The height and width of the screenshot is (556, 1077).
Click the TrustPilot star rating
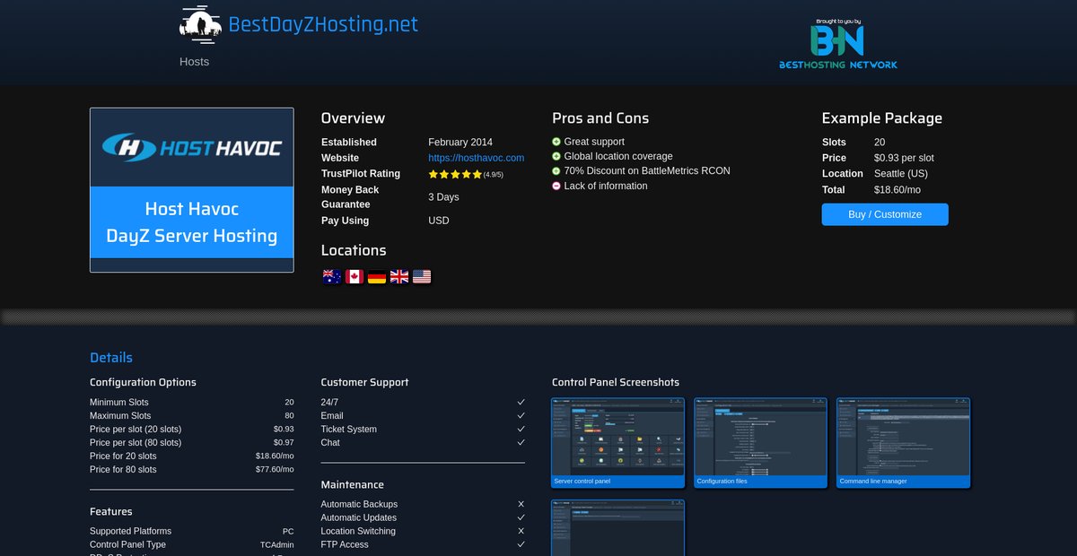[455, 174]
